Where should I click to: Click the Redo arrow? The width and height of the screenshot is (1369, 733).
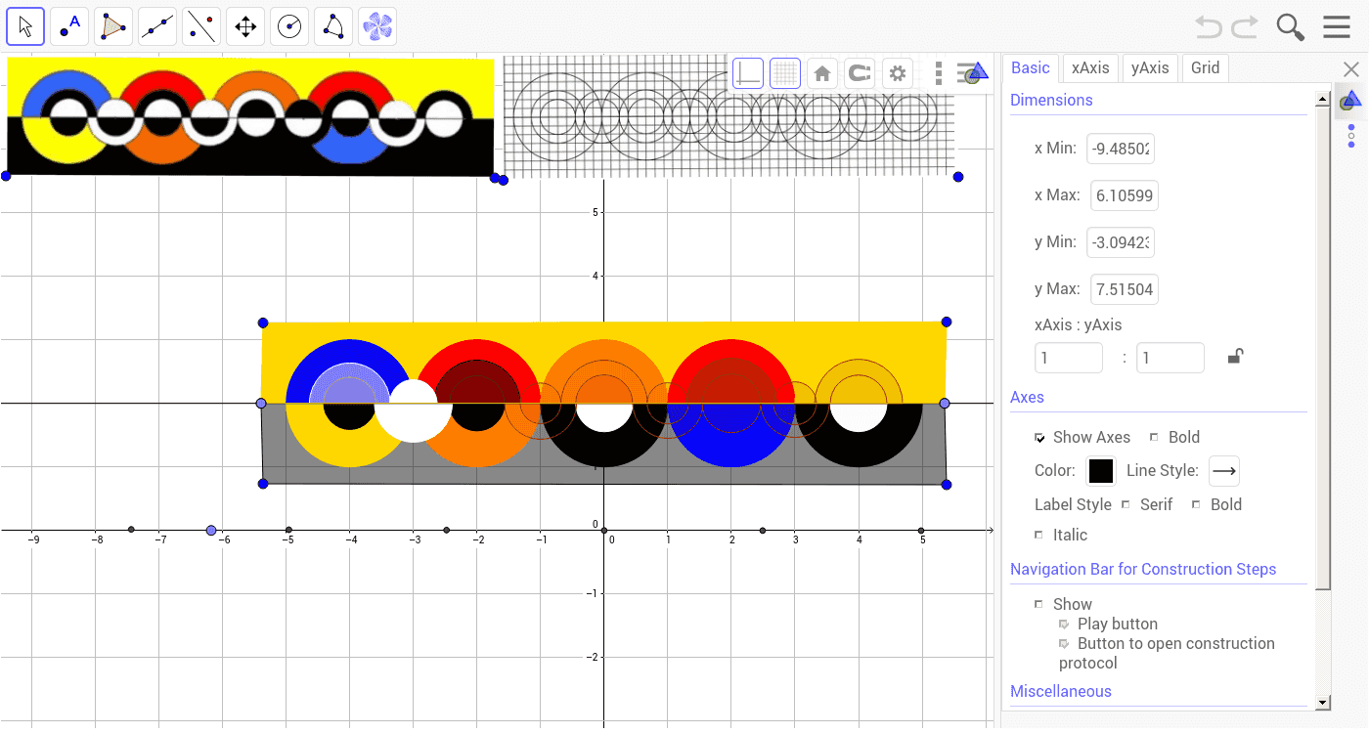tap(1245, 27)
